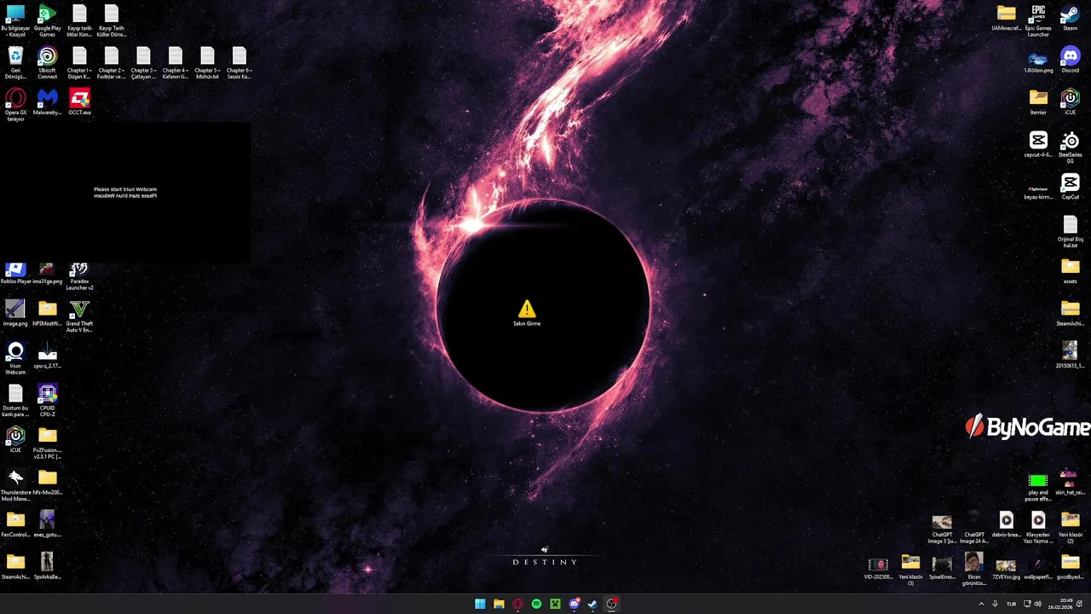Select the Chapter 6 text file

click(x=240, y=57)
